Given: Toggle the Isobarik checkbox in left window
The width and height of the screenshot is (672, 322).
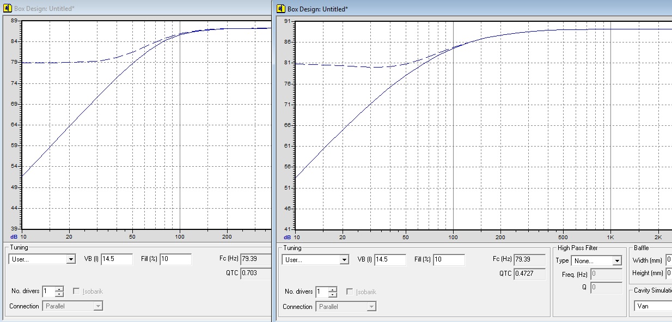Looking at the screenshot, I should pos(77,291).
